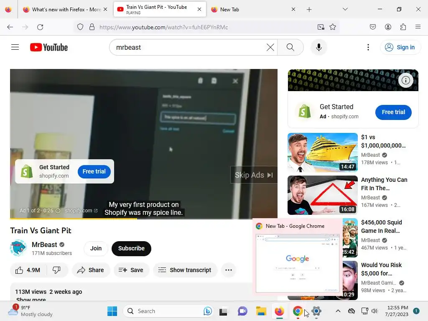Expand description with Show more

[x=31, y=299]
